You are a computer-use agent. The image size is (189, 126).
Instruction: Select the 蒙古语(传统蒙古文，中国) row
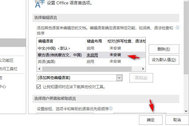click(91, 55)
